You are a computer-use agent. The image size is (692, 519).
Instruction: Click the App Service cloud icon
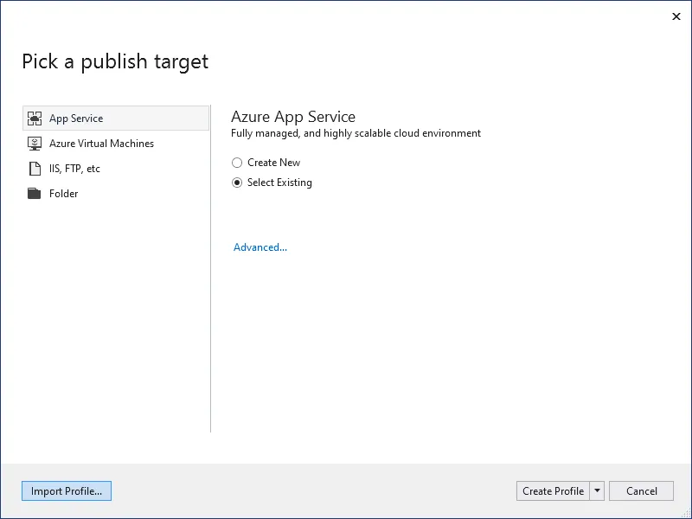[x=35, y=119]
